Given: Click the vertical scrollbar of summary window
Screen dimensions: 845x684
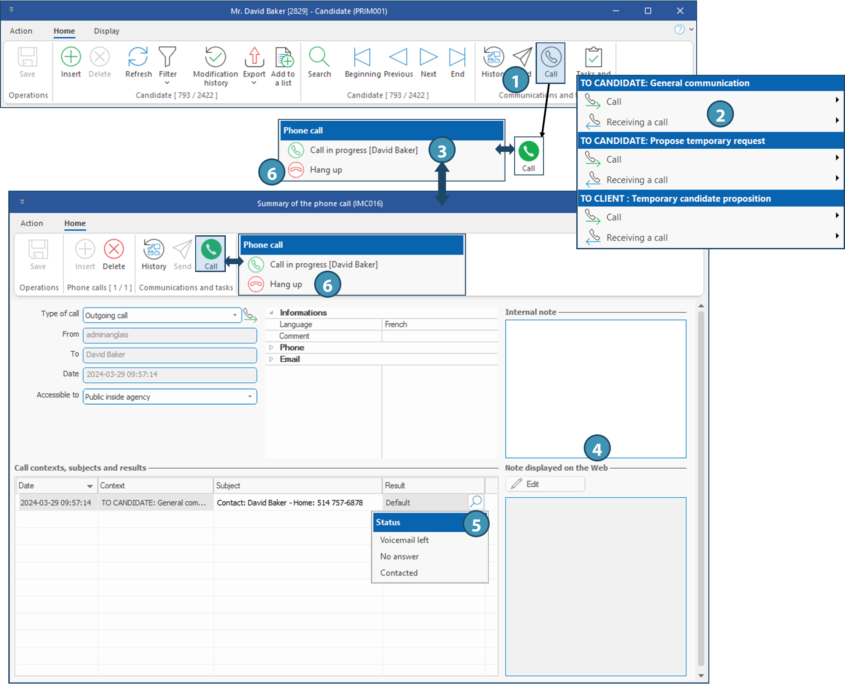Looking at the screenshot, I should coord(701,481).
